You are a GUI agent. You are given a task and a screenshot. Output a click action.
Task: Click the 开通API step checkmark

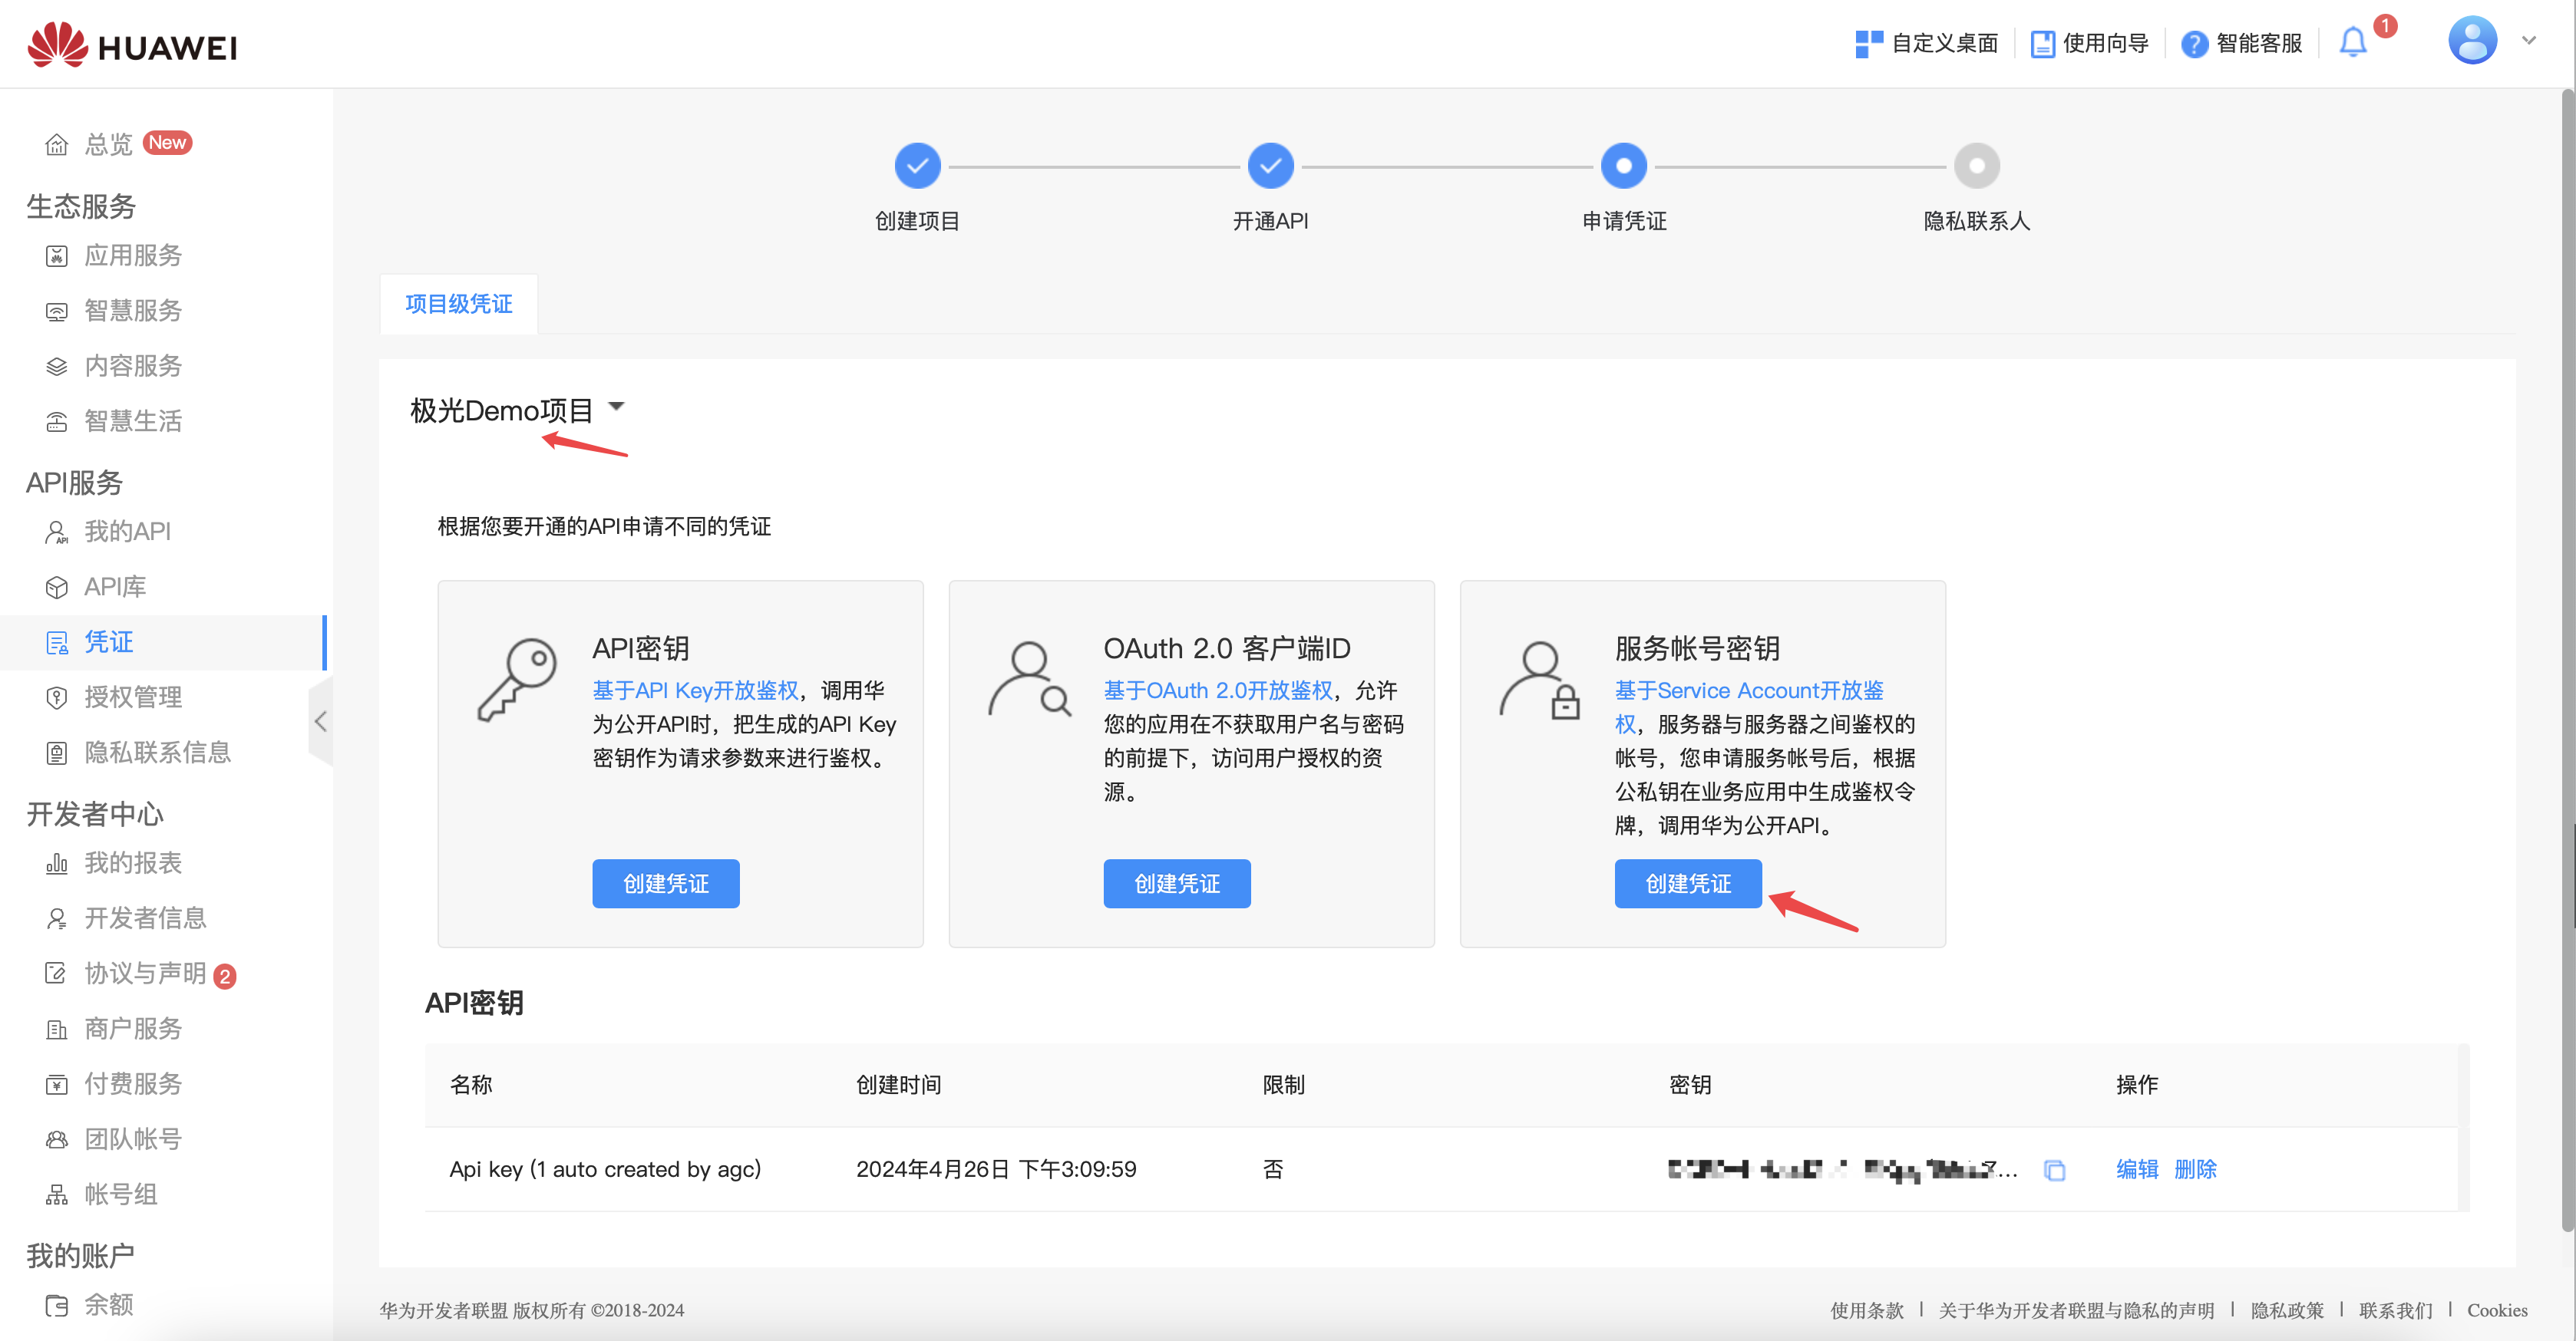1270,166
